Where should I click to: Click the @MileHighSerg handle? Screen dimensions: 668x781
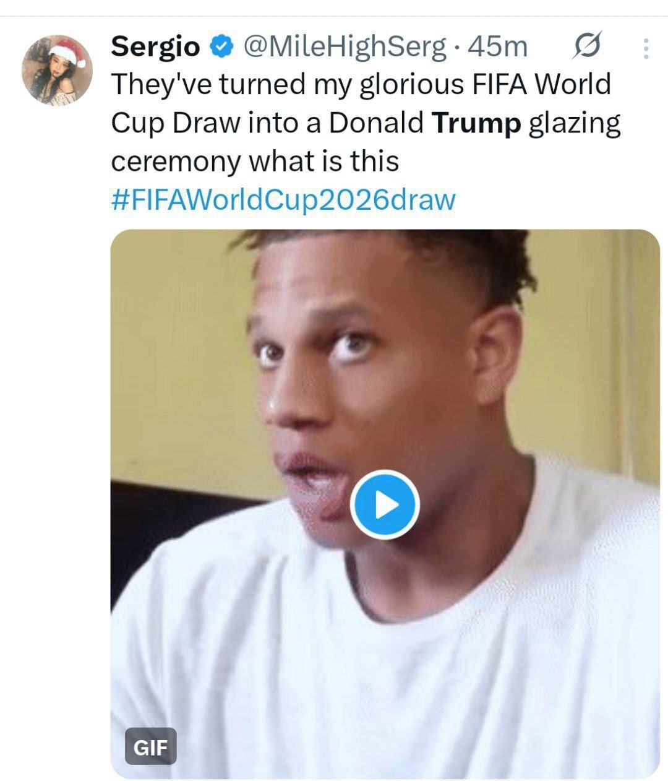345,46
